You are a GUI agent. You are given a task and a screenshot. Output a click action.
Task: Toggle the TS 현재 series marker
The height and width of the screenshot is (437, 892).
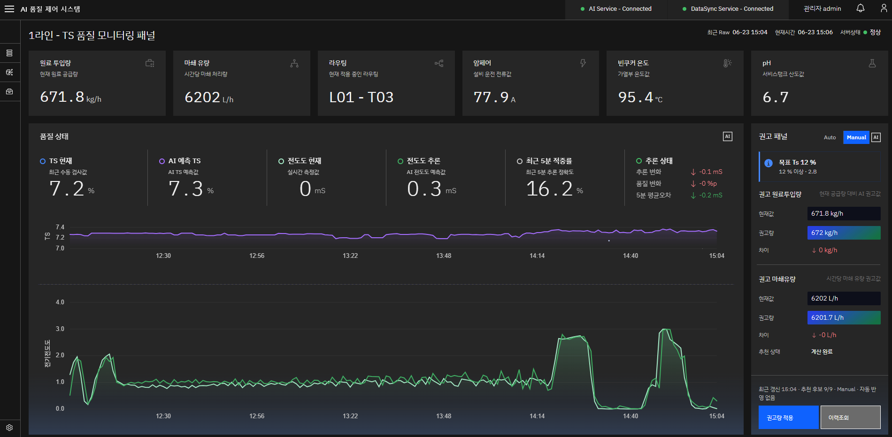pos(43,161)
